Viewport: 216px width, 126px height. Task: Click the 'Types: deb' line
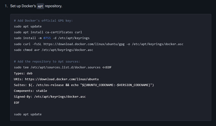(x=23, y=73)
